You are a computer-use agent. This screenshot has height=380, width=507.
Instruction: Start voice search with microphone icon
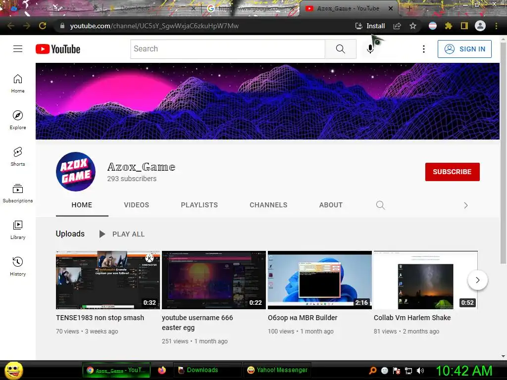(x=370, y=49)
